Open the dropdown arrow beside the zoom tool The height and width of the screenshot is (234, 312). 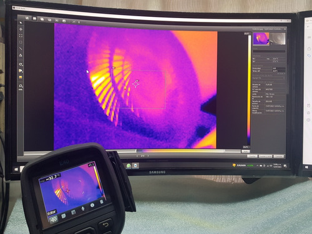tap(22, 87)
